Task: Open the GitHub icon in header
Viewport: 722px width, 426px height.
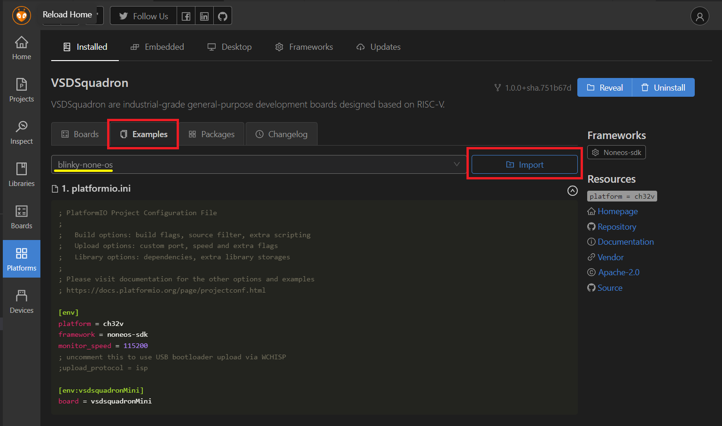Action: pos(223,16)
